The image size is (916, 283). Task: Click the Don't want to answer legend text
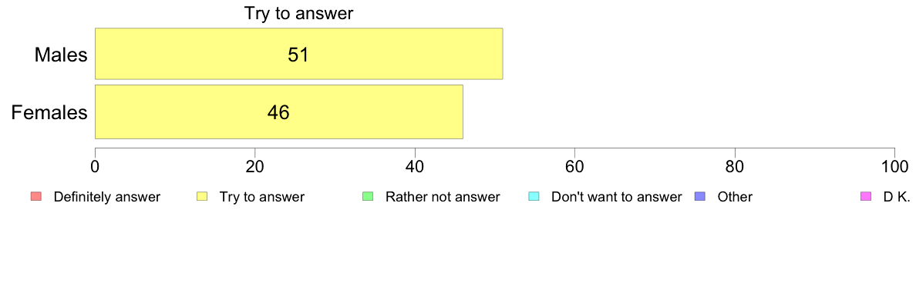tap(617, 197)
